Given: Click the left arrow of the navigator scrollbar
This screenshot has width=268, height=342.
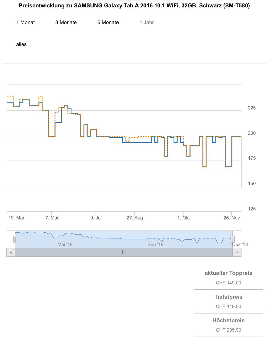Looking at the screenshot, I should [11, 252].
